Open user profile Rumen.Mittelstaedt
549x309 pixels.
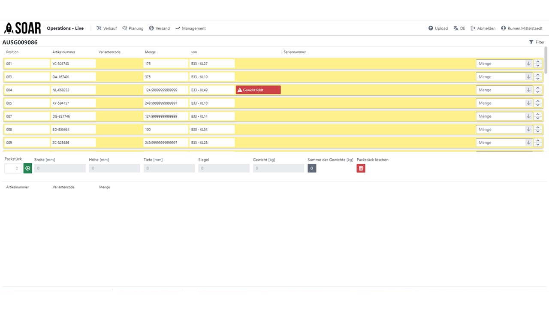click(522, 28)
